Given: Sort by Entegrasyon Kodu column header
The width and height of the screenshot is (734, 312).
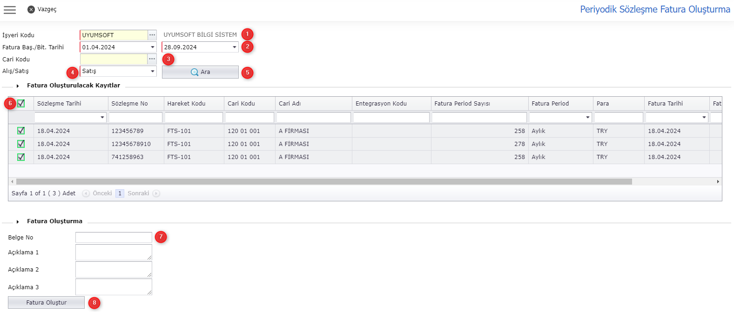Looking at the screenshot, I should [x=392, y=103].
